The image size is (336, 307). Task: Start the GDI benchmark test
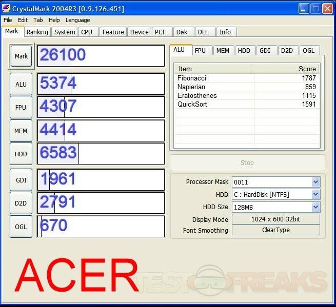tap(21, 180)
